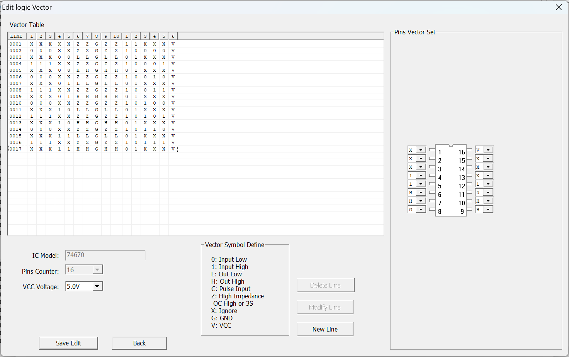
Task: Click the Modify Line button
Action: [x=325, y=307]
